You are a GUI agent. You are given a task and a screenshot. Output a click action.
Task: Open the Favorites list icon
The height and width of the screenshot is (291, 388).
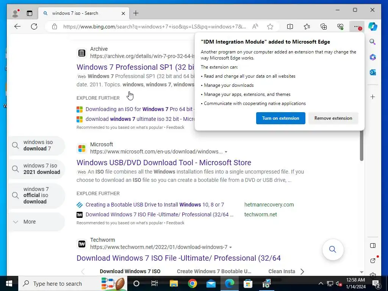click(x=307, y=27)
